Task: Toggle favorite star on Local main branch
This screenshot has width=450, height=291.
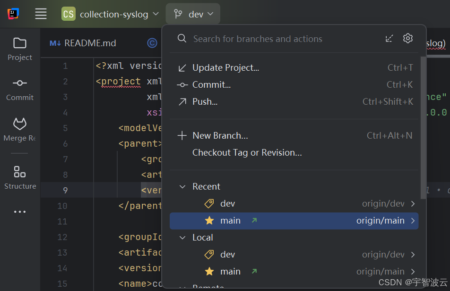Action: 209,272
